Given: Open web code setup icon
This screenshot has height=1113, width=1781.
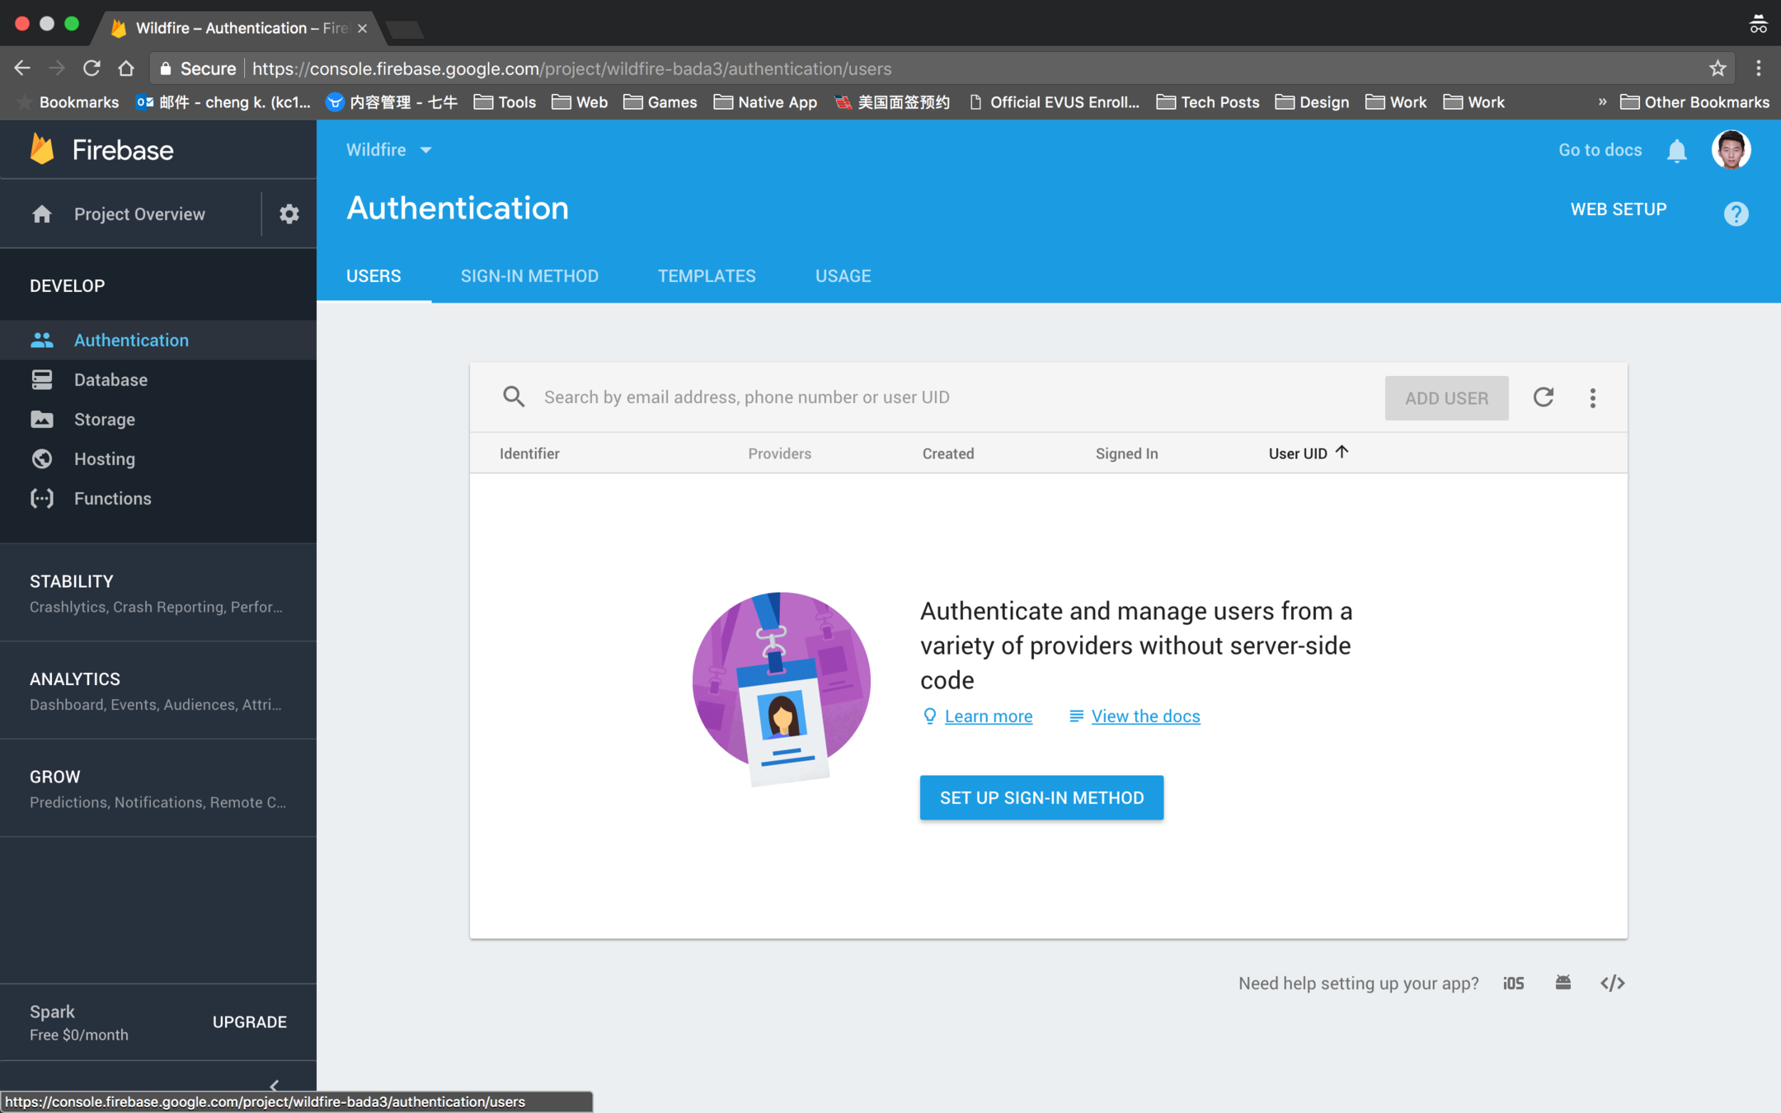Looking at the screenshot, I should 1612,983.
